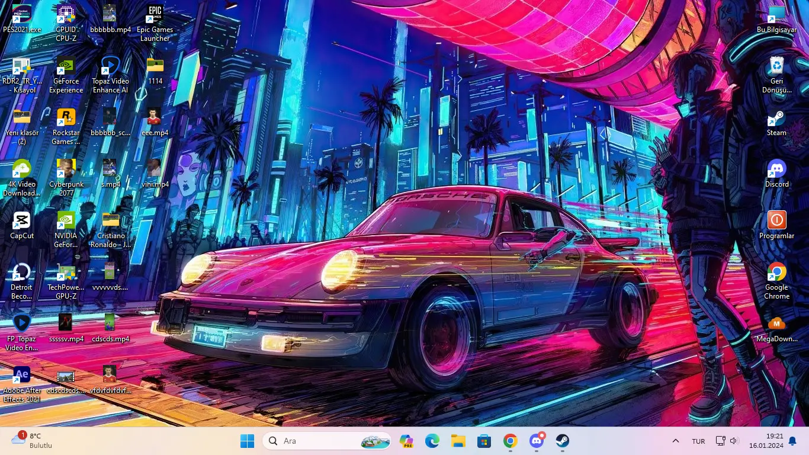Select sssssv.mp4 file
The image size is (809, 455).
(x=66, y=328)
